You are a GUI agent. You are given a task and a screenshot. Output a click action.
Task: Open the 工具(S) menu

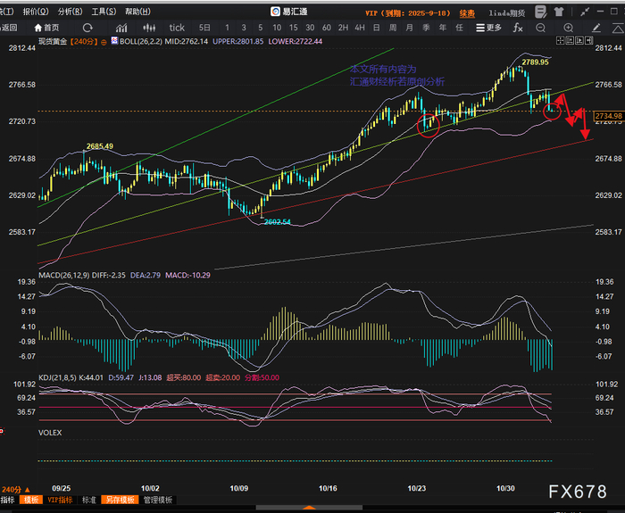[104, 12]
